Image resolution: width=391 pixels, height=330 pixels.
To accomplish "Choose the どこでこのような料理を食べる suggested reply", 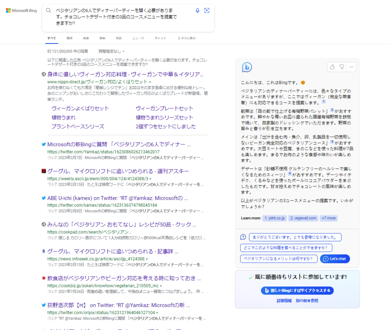I will [286, 247].
